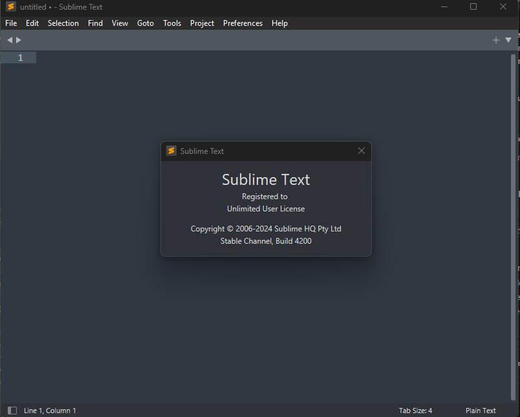Open the Goto menu

pos(146,23)
